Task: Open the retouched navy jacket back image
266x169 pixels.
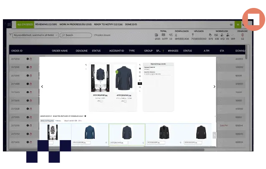Action: click(124, 78)
